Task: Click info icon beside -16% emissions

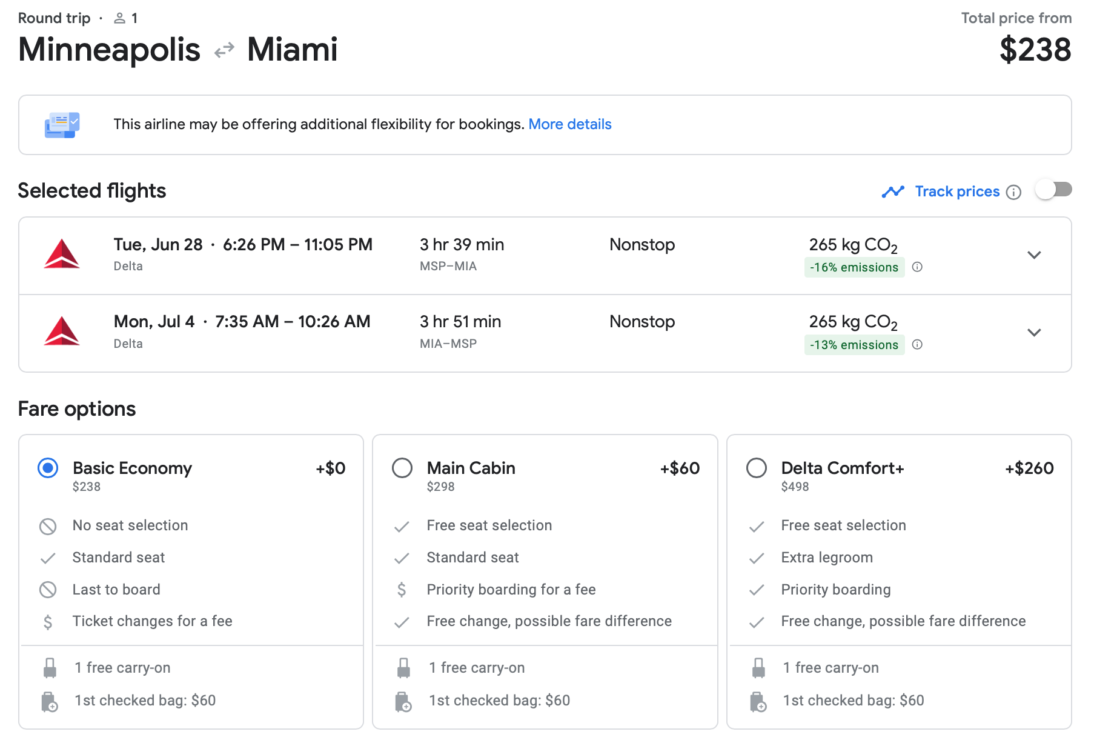Action: click(x=917, y=267)
